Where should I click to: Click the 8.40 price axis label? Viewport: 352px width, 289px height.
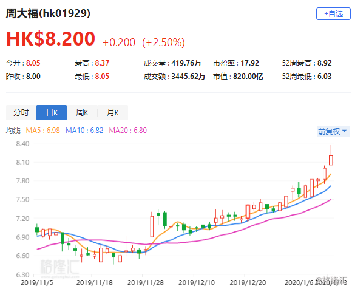click(22, 143)
